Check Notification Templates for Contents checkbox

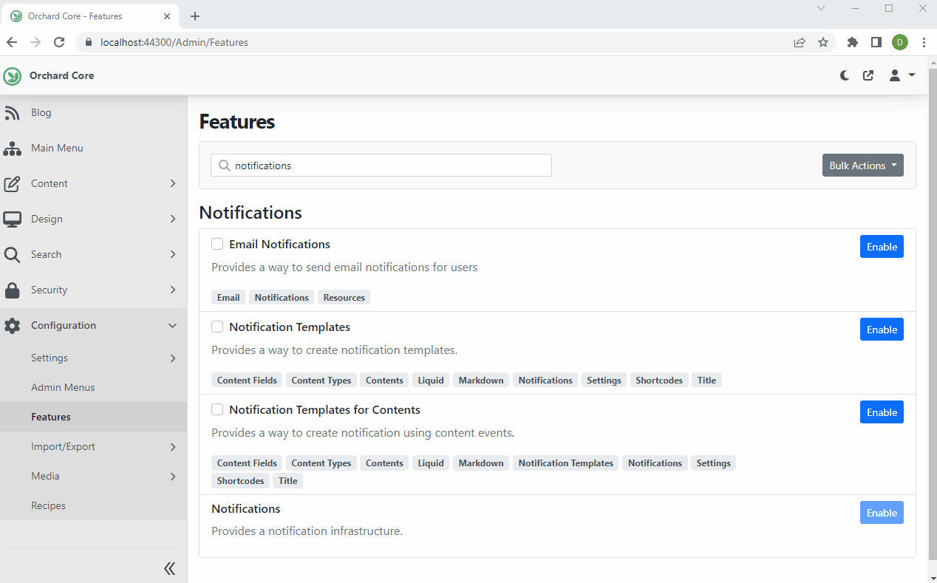pos(217,409)
